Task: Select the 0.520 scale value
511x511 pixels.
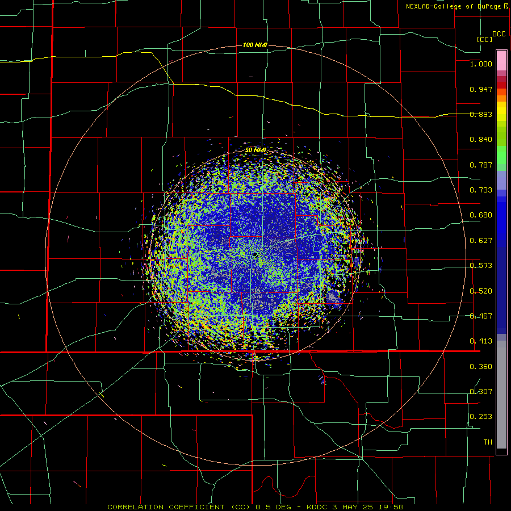Action: 481,291
